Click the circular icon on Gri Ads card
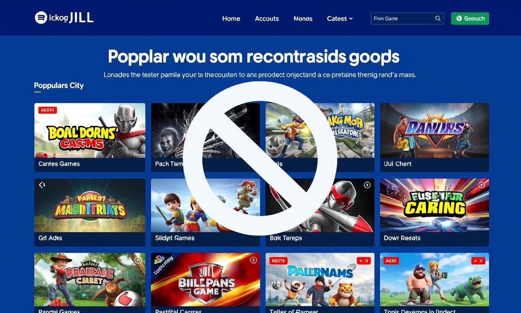 pos(42,185)
